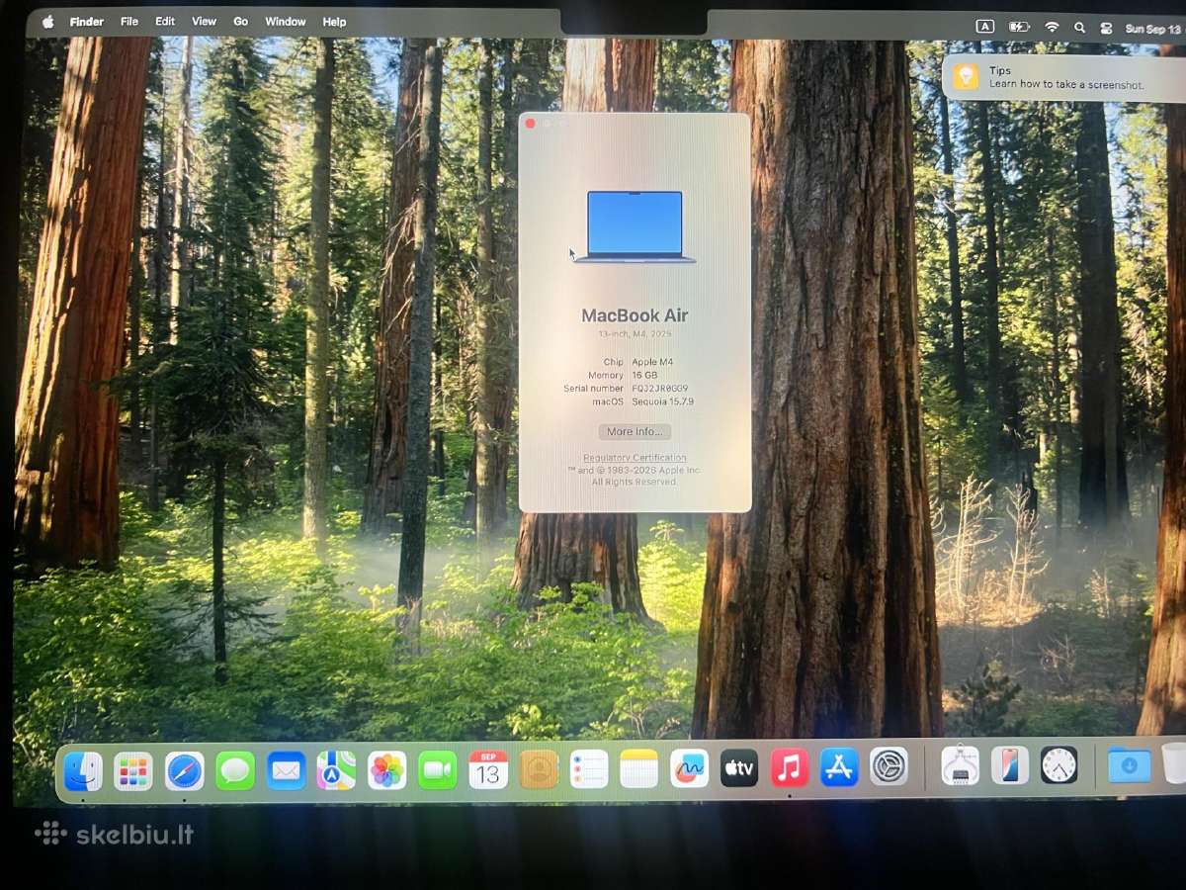Click the Apple M4 chip value

pyautogui.click(x=652, y=362)
